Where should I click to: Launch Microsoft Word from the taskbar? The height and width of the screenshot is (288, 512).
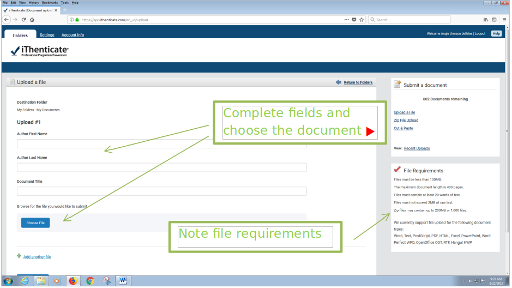pos(123,281)
